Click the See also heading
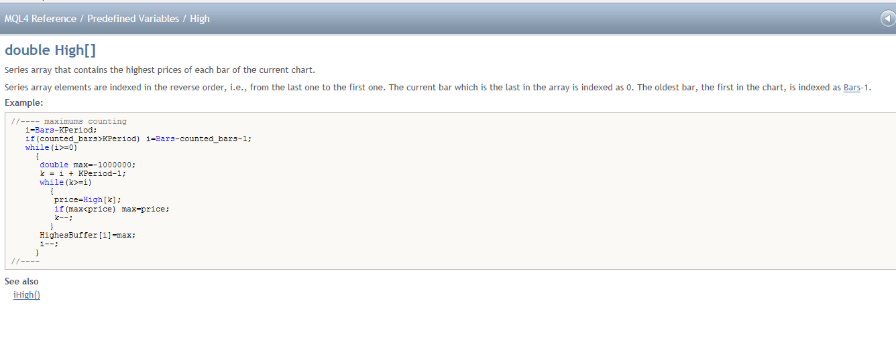The width and height of the screenshot is (896, 352). coord(21,282)
